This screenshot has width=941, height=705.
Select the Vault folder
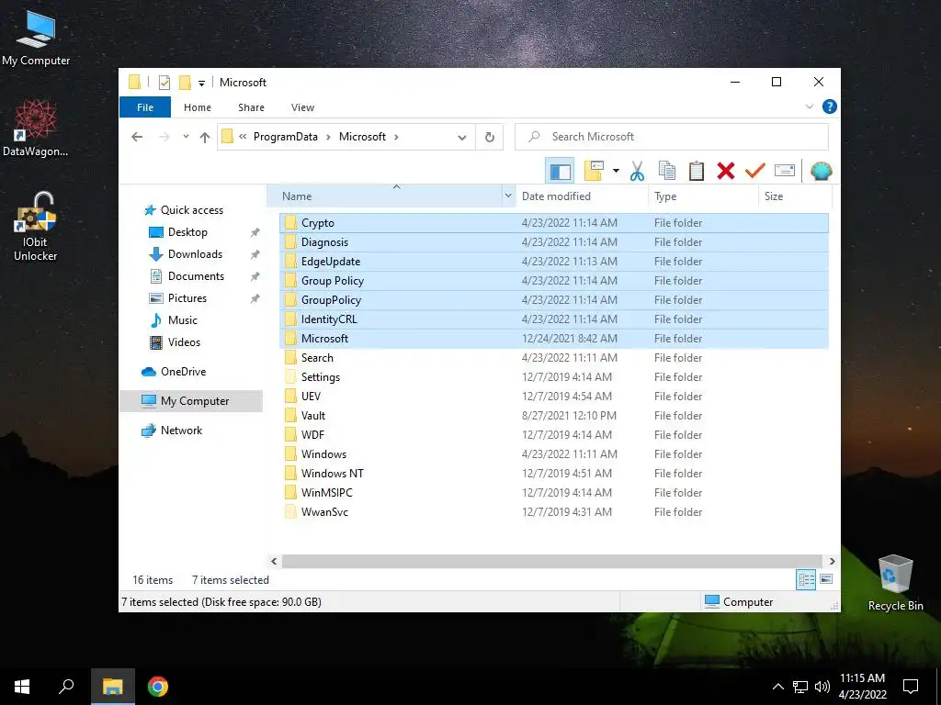(x=554, y=416)
